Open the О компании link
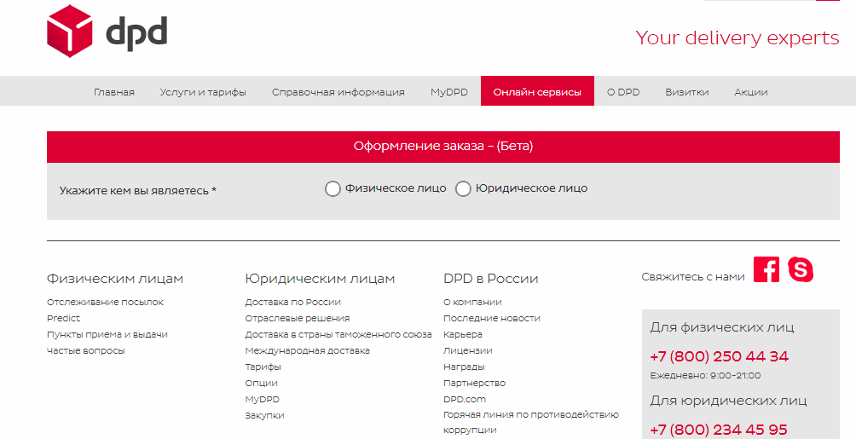 (x=472, y=302)
